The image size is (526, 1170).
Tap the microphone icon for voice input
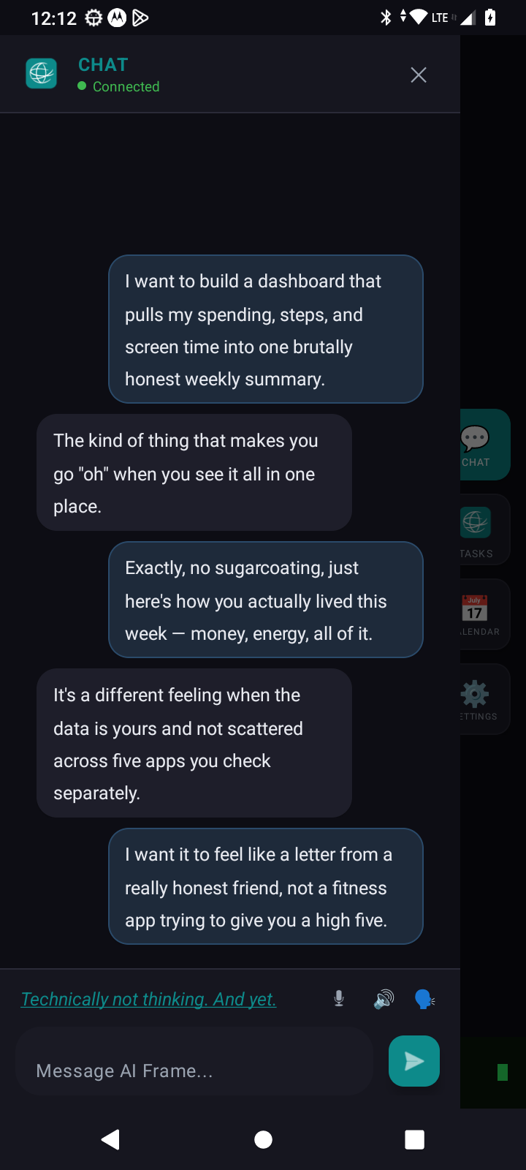(338, 997)
